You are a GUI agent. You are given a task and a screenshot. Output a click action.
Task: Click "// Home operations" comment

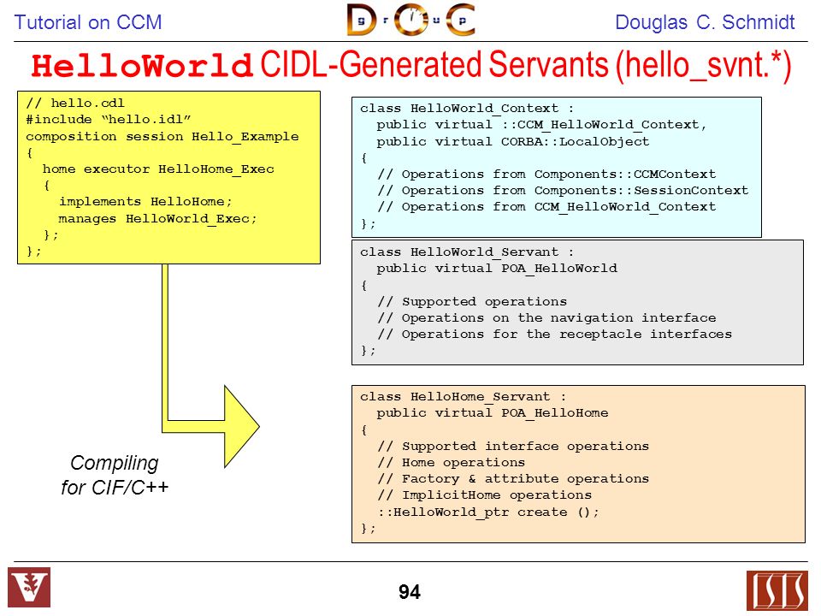[x=451, y=463]
